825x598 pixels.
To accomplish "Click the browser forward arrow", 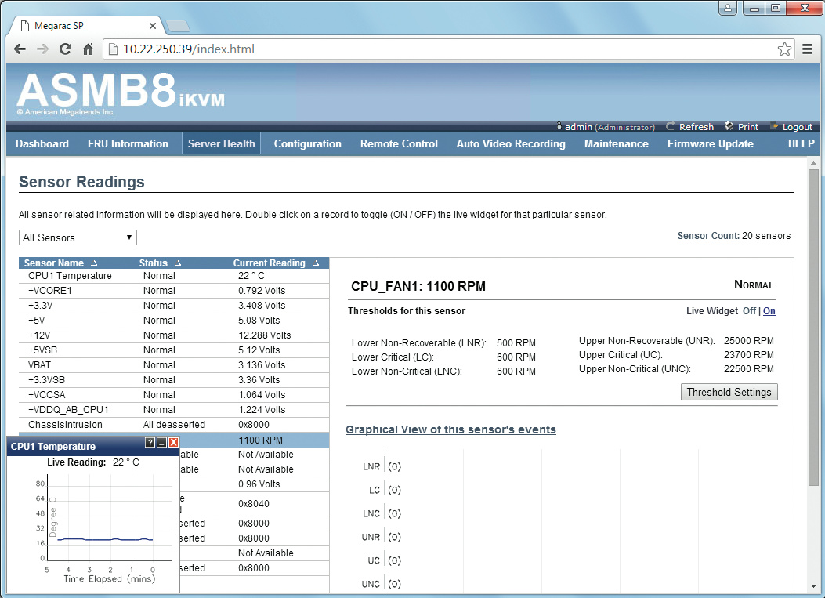I will pyautogui.click(x=42, y=49).
